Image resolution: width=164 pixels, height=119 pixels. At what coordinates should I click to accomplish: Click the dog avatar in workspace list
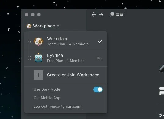38,41
